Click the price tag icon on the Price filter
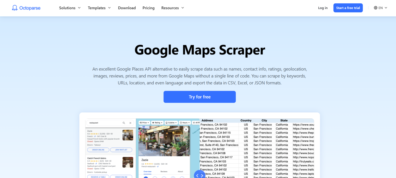Screen dimensions: 396x178 [141, 123]
